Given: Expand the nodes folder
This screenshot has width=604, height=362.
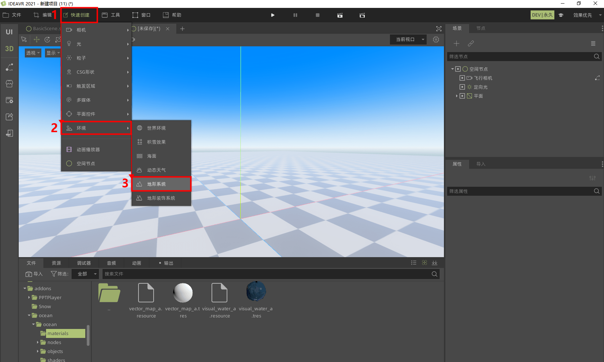Looking at the screenshot, I should tap(38, 342).
